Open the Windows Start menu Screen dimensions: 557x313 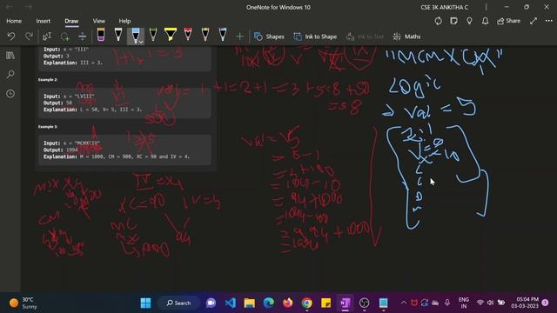click(145, 303)
